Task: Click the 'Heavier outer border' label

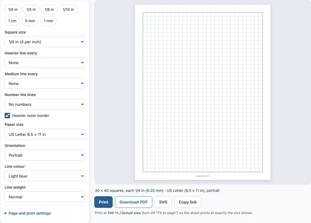Action: (31, 116)
